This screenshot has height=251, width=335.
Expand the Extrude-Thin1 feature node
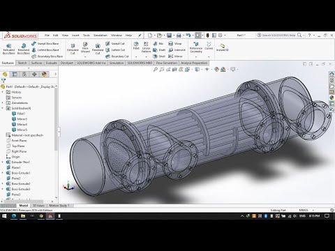coord(3,162)
